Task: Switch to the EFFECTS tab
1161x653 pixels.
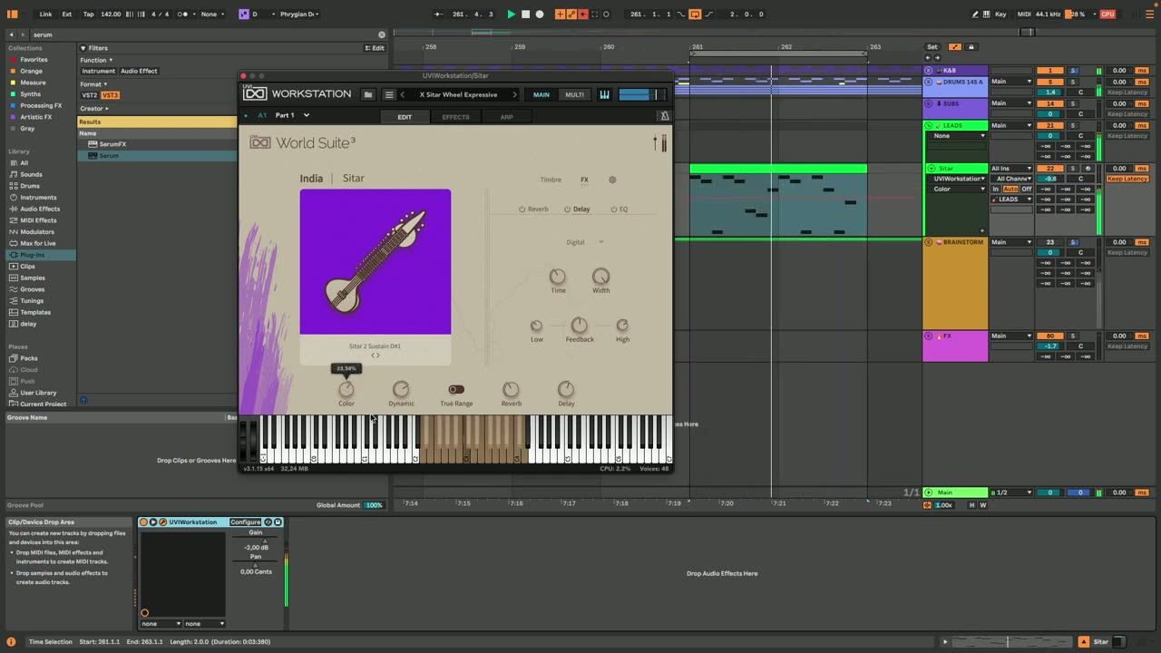Action: tap(455, 117)
